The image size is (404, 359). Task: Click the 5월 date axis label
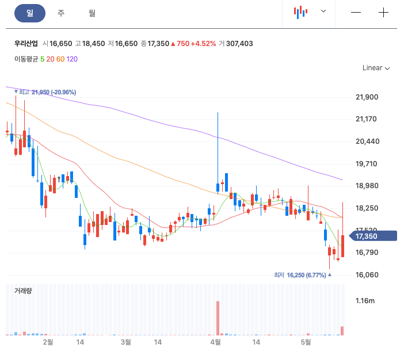[x=306, y=342]
